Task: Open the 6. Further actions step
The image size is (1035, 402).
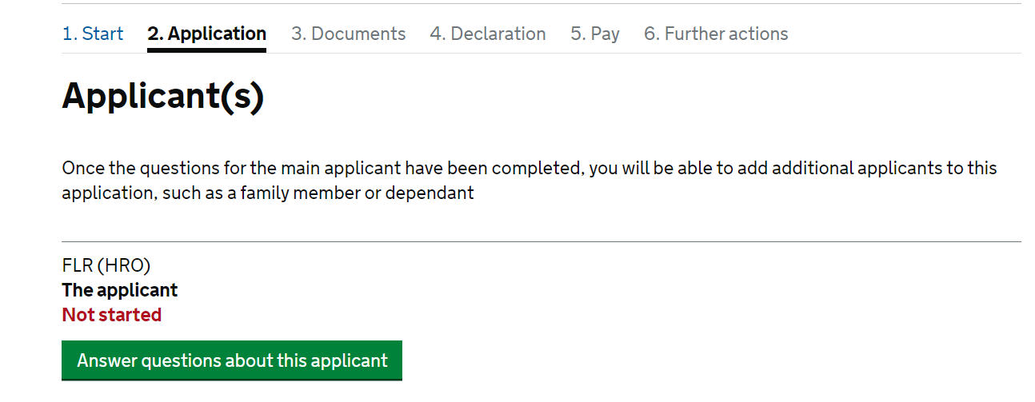Action: coord(716,34)
